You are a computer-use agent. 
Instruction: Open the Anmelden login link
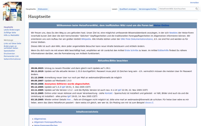coord(194,3)
